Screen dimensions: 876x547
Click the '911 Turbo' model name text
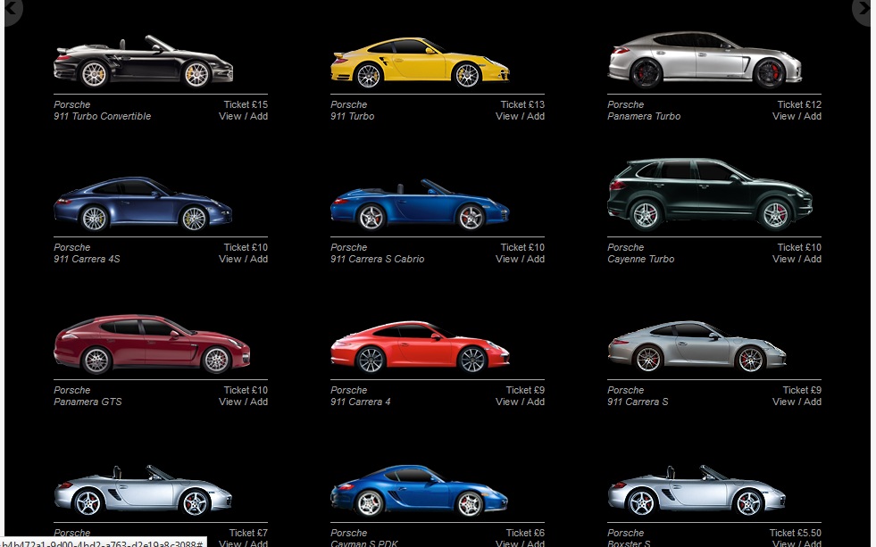353,116
